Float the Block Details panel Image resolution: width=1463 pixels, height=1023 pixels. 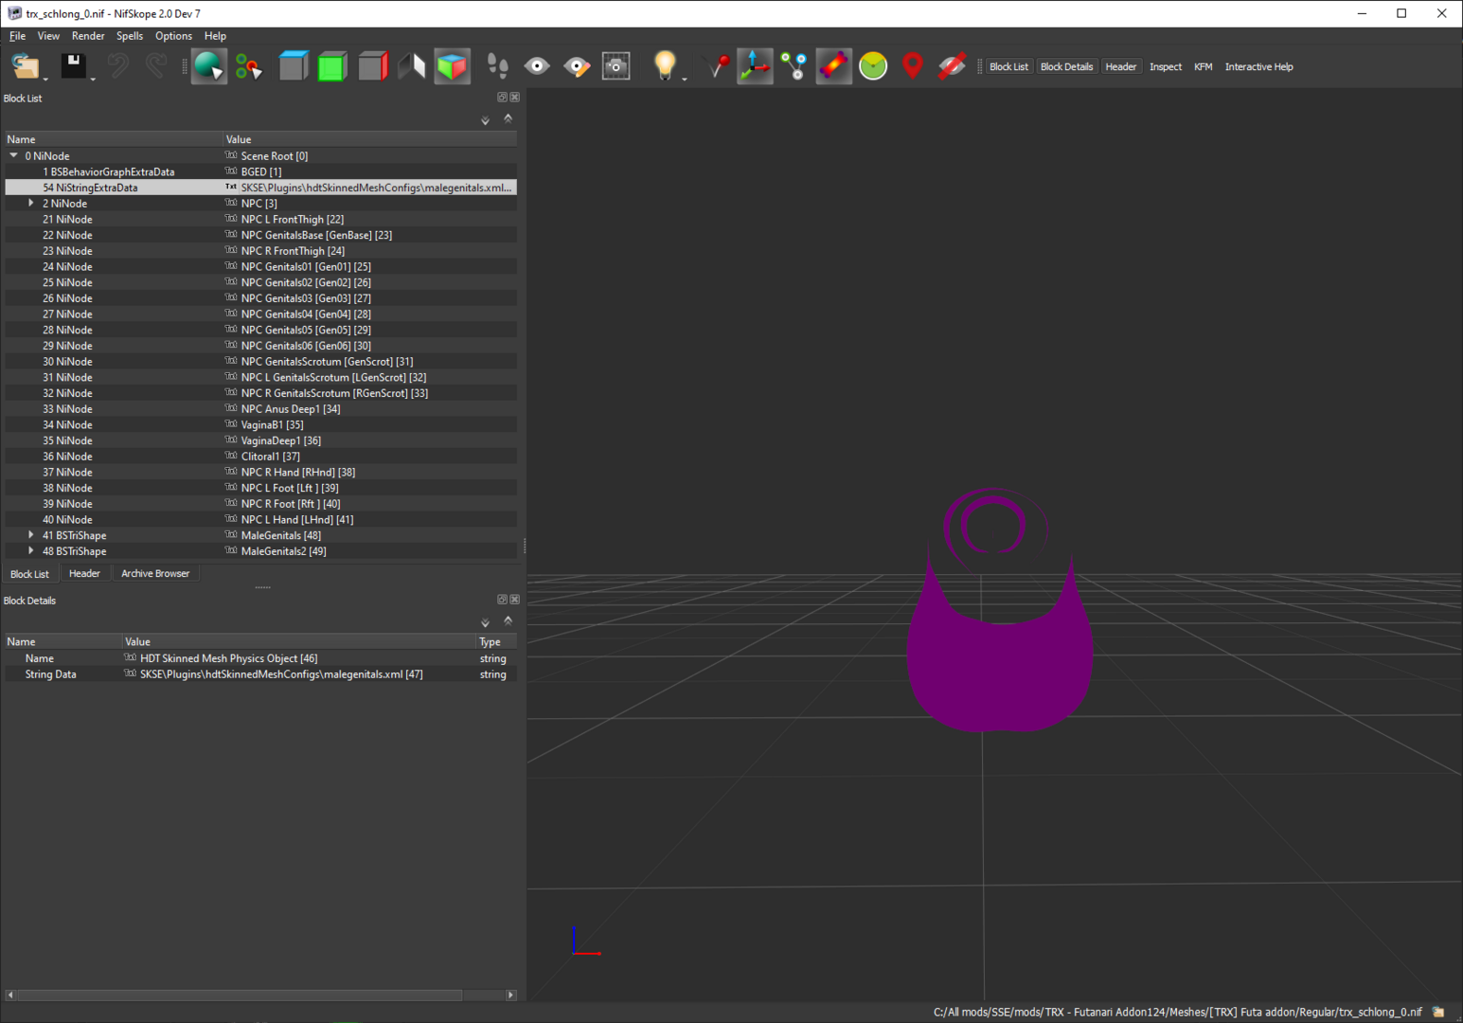[x=502, y=599]
